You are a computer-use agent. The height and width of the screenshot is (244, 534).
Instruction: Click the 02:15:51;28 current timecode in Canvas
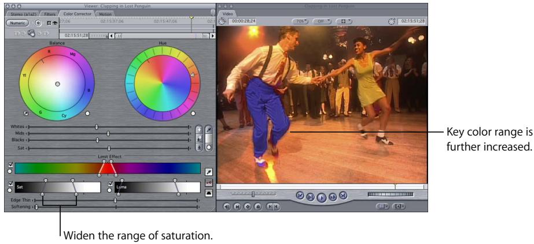click(413, 21)
